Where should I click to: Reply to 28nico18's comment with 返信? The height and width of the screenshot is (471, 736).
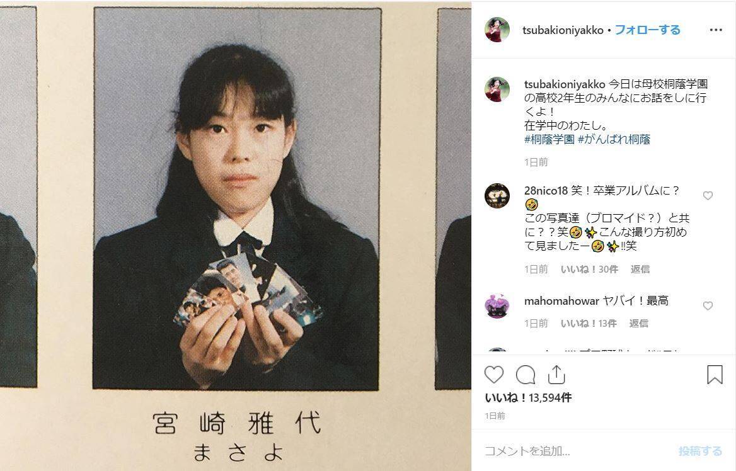(640, 270)
